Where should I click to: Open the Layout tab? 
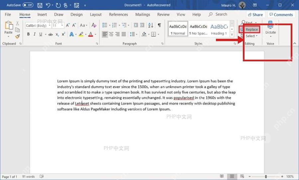[x=96, y=15]
